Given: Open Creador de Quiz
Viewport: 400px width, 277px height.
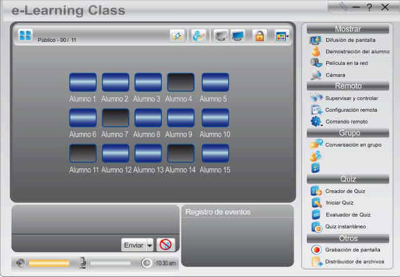Looking at the screenshot, I should click(x=344, y=191).
